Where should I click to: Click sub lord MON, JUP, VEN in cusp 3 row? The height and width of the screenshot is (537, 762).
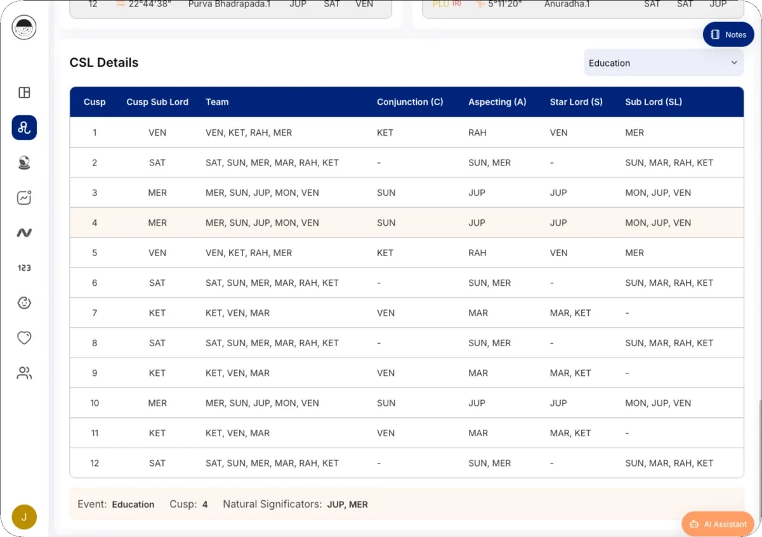[x=658, y=193]
